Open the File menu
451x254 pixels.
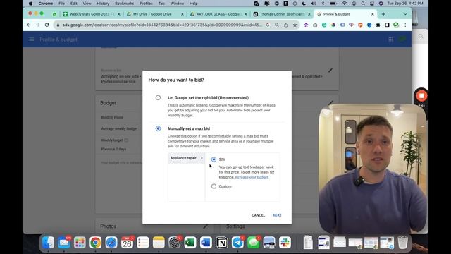click(61, 4)
